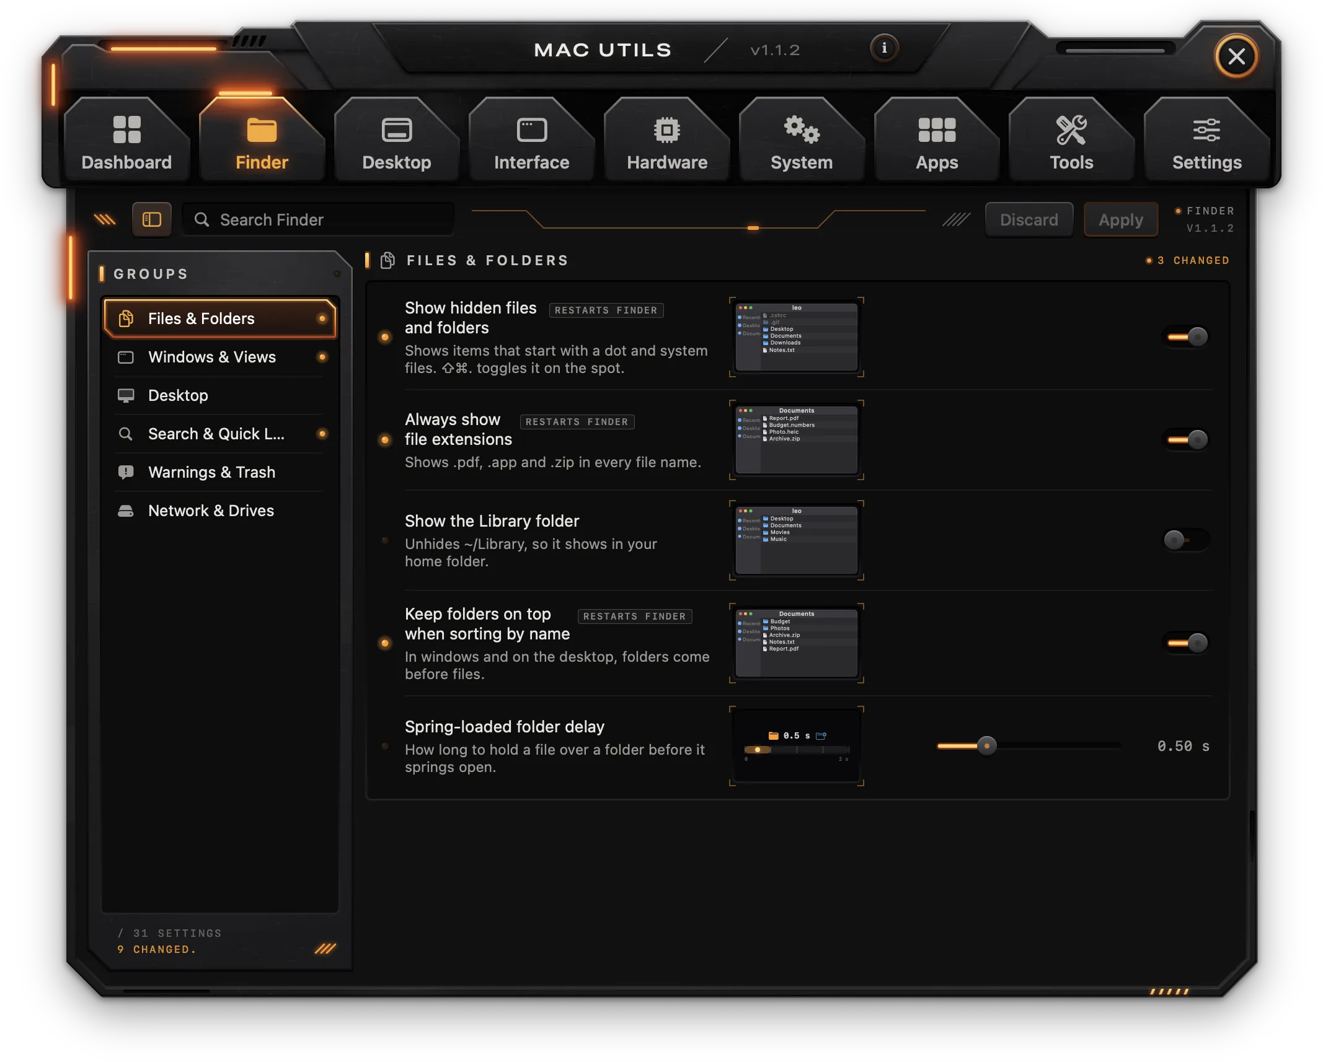Click the Windows & Views window icon
Screen dimensions: 1323x1062
tap(126, 357)
